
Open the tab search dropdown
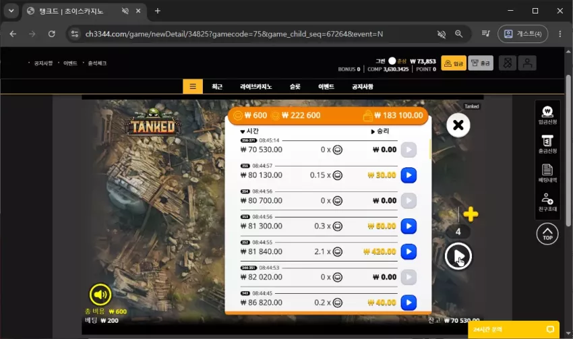[11, 11]
